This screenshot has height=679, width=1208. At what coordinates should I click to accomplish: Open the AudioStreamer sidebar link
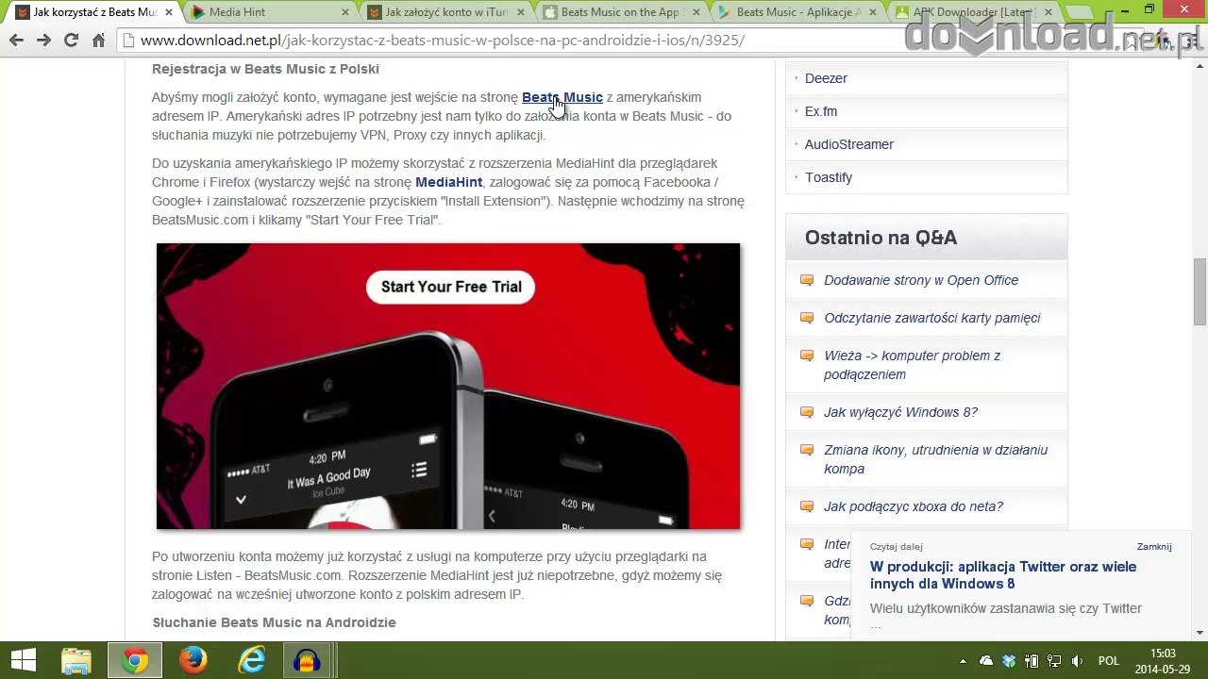(849, 144)
